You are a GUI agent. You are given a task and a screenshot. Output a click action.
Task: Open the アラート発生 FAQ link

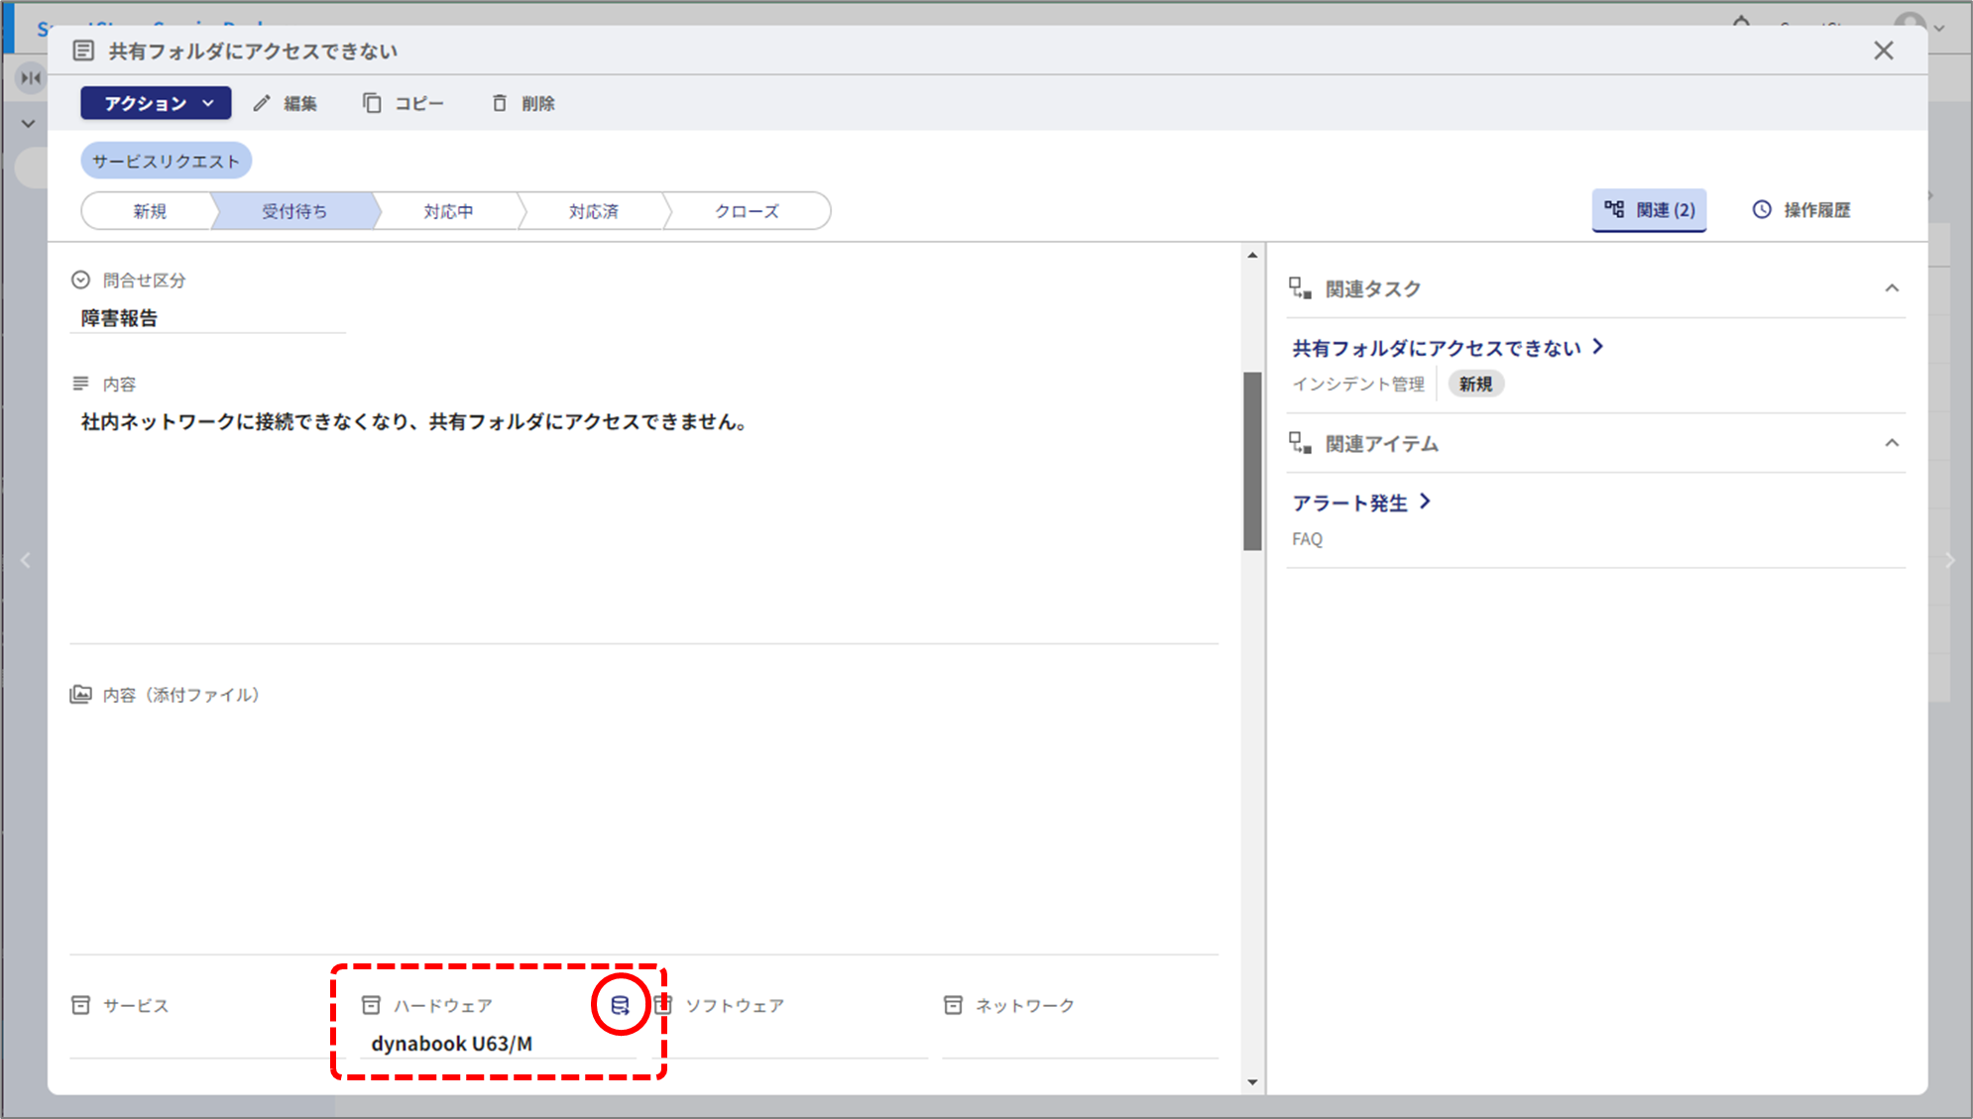(x=1350, y=503)
